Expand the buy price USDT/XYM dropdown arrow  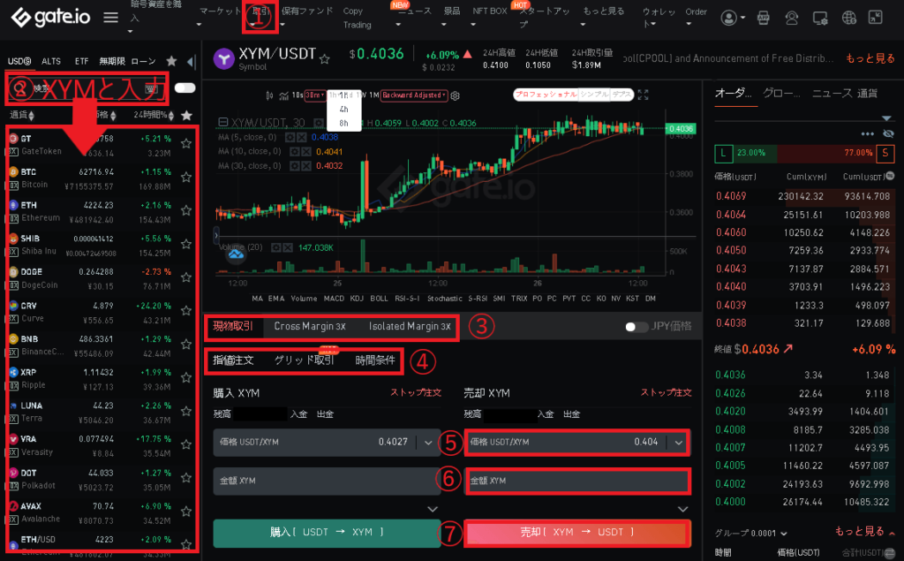[428, 443]
